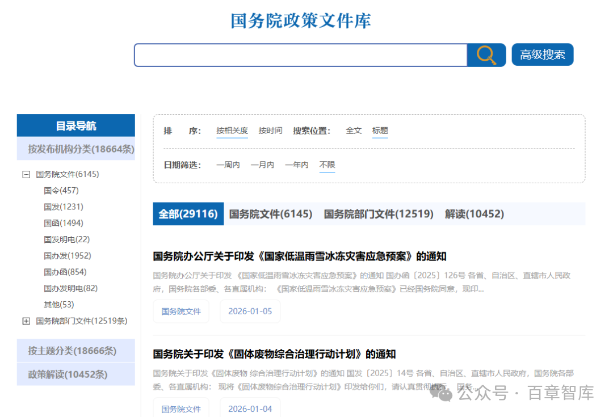Select 国办发(1952) in the directory tree
Screen dimensions: 613x417
coord(67,256)
